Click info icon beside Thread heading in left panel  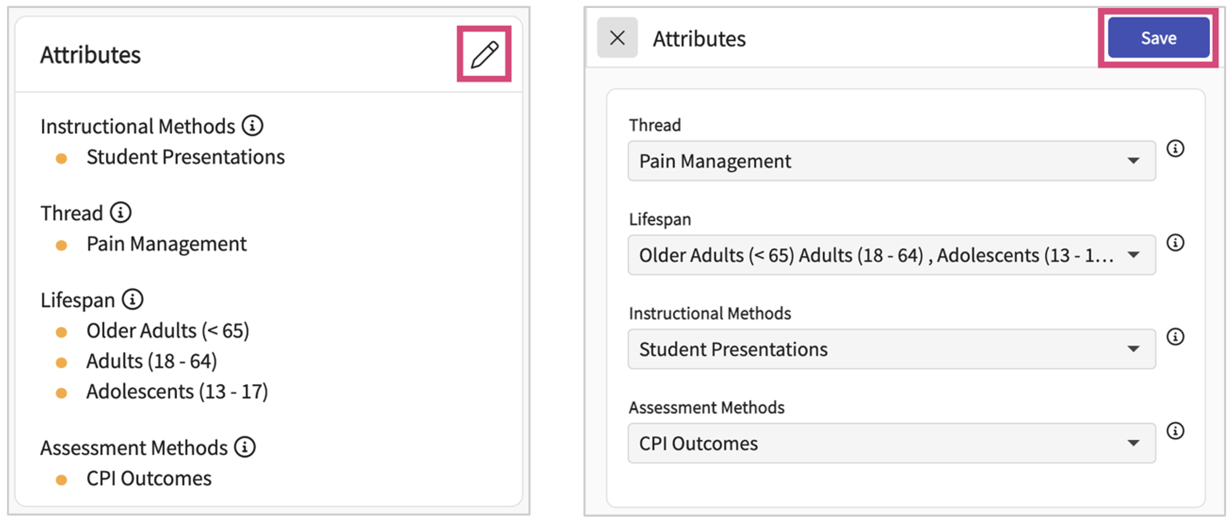coord(121,212)
